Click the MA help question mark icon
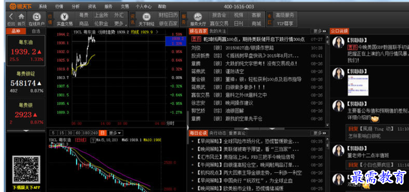 tap(93, 140)
